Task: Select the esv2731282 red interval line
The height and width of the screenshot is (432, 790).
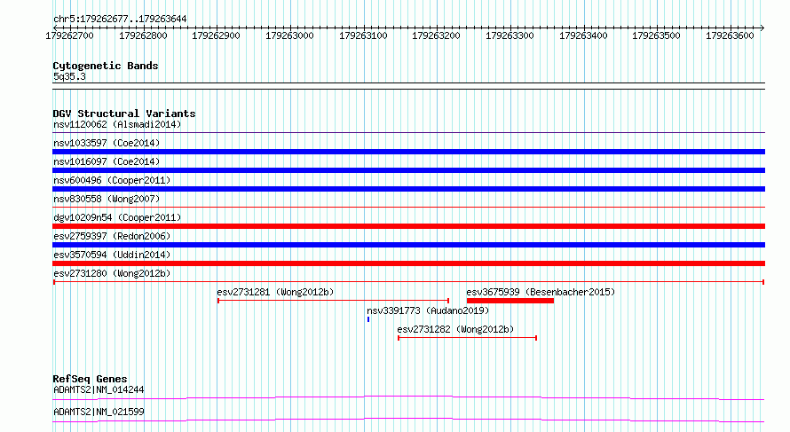Action: point(467,338)
